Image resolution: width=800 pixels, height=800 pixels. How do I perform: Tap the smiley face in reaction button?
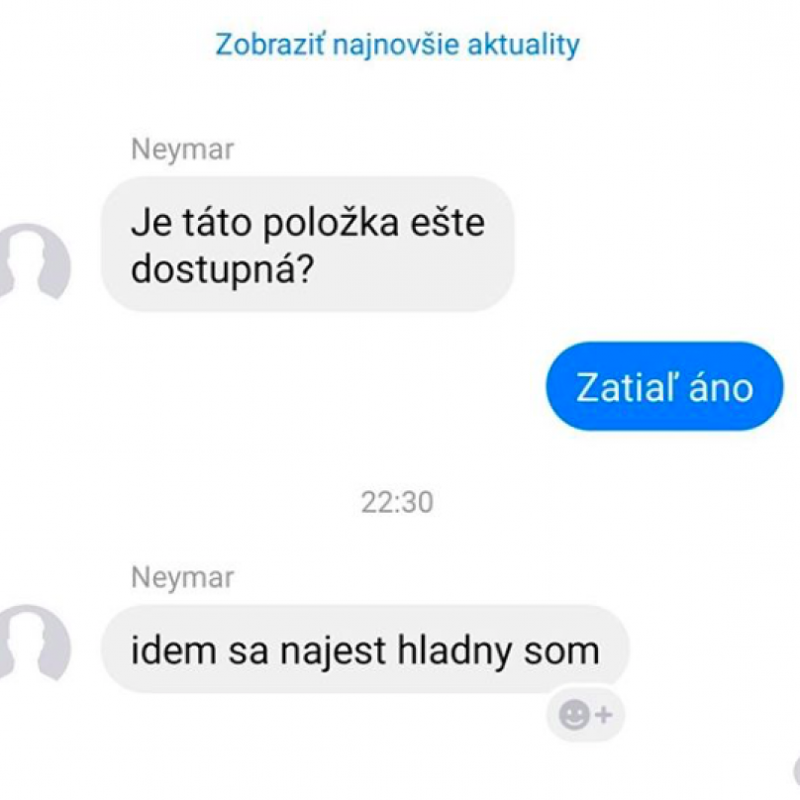coord(574,715)
